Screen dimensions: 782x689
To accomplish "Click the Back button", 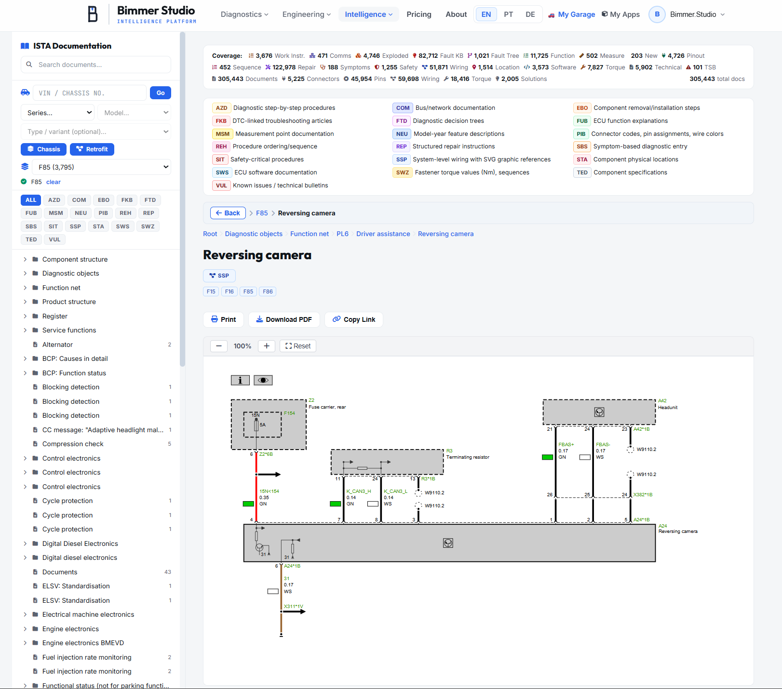I will coord(228,213).
